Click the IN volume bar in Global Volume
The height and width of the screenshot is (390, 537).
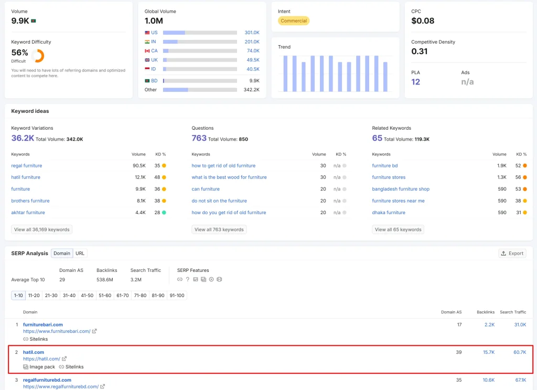(x=200, y=42)
